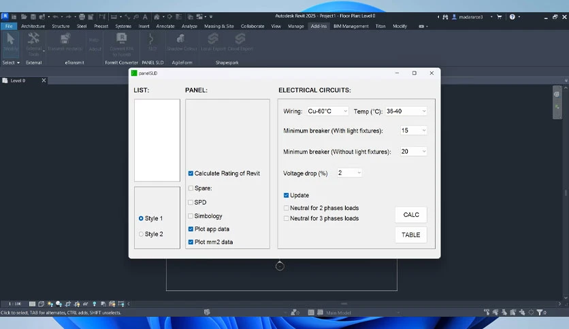Click the CALC button

(x=411, y=215)
